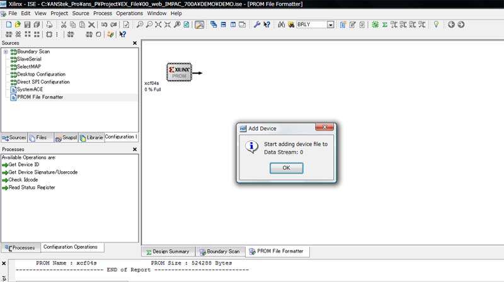Click the Forward arrow navigation icon
This screenshot has width=504, height=282.
(461, 25)
